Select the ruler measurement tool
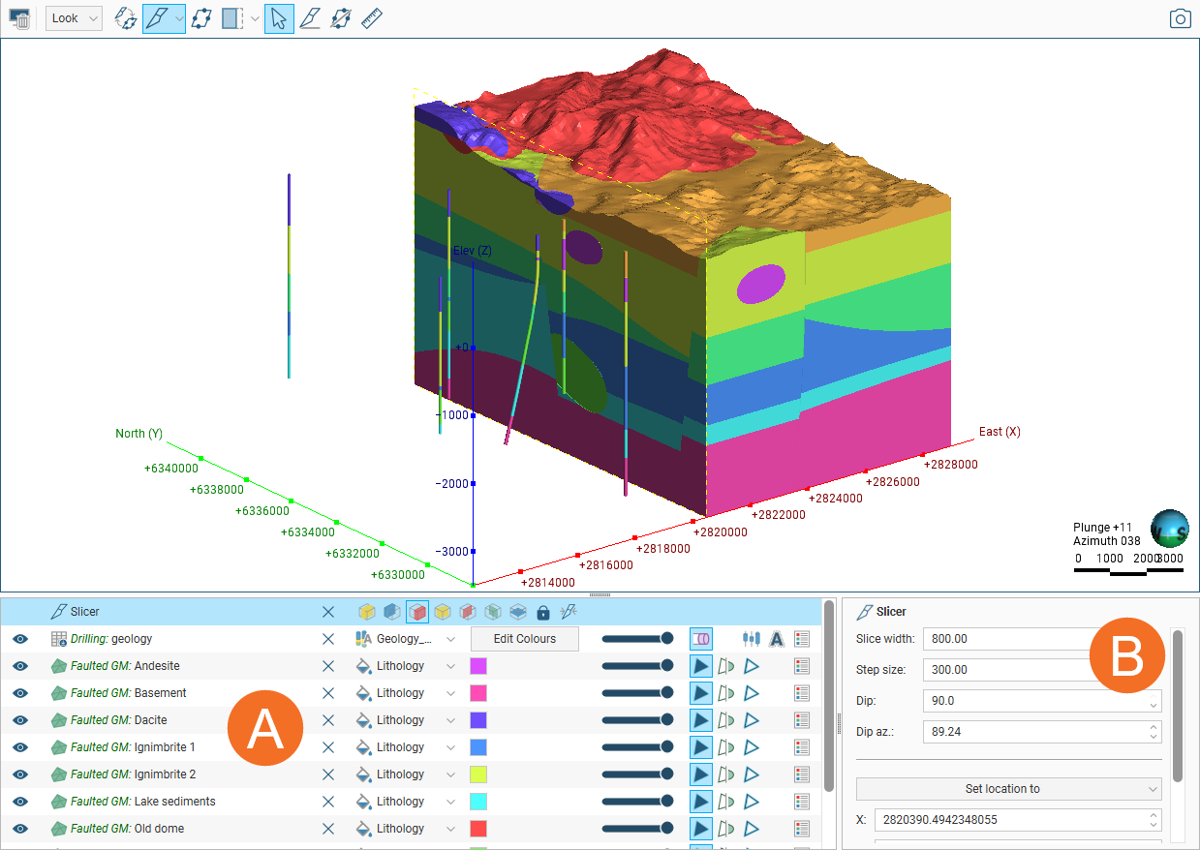The image size is (1200, 850). (x=372, y=18)
